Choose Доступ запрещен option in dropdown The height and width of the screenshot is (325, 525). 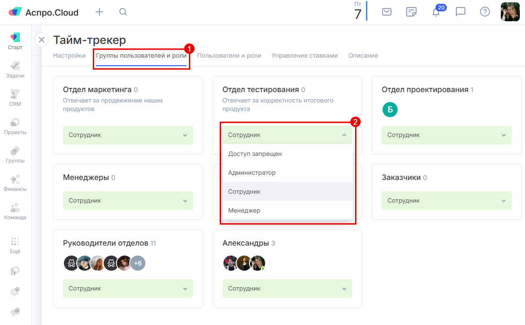click(255, 154)
